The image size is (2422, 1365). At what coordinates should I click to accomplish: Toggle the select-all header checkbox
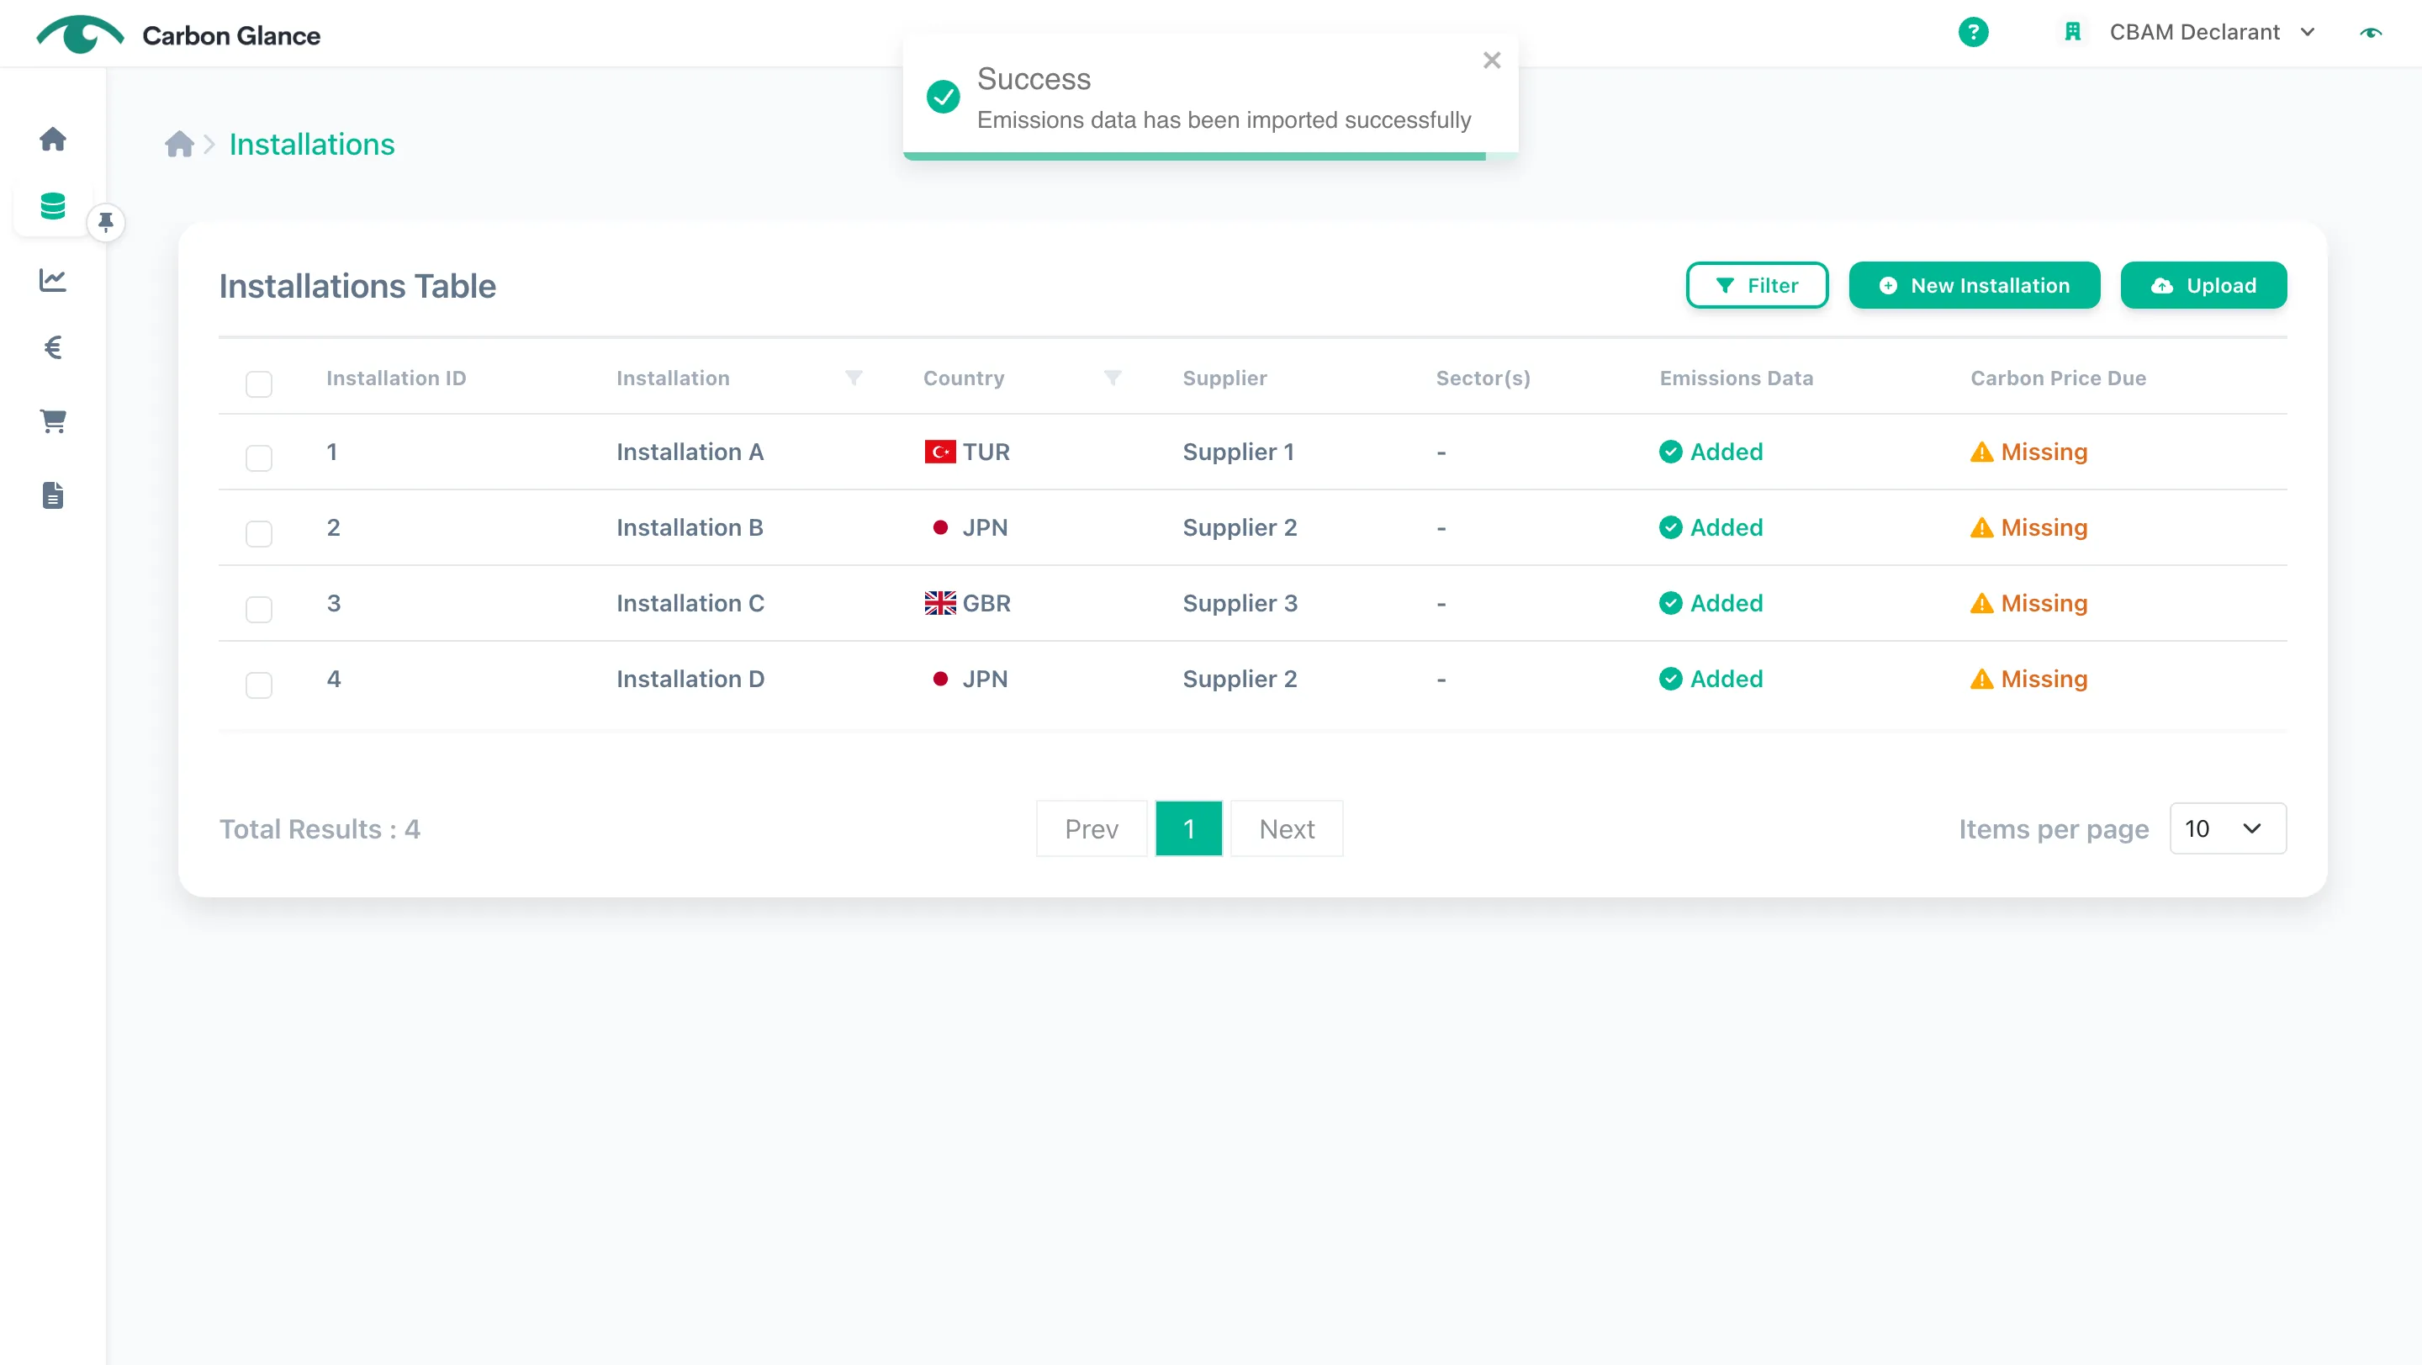258,384
